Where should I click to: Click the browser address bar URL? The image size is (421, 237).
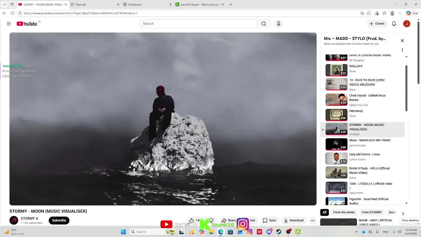click(80, 13)
